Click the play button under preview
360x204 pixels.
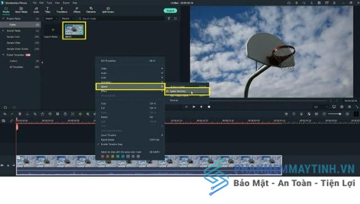click(201, 107)
